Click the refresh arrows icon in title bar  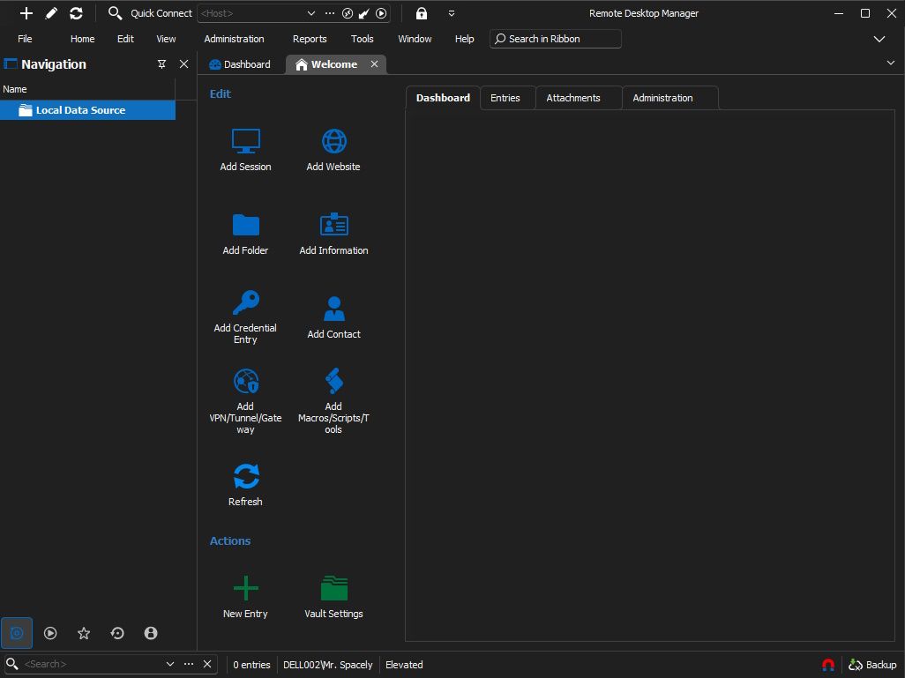tap(76, 12)
